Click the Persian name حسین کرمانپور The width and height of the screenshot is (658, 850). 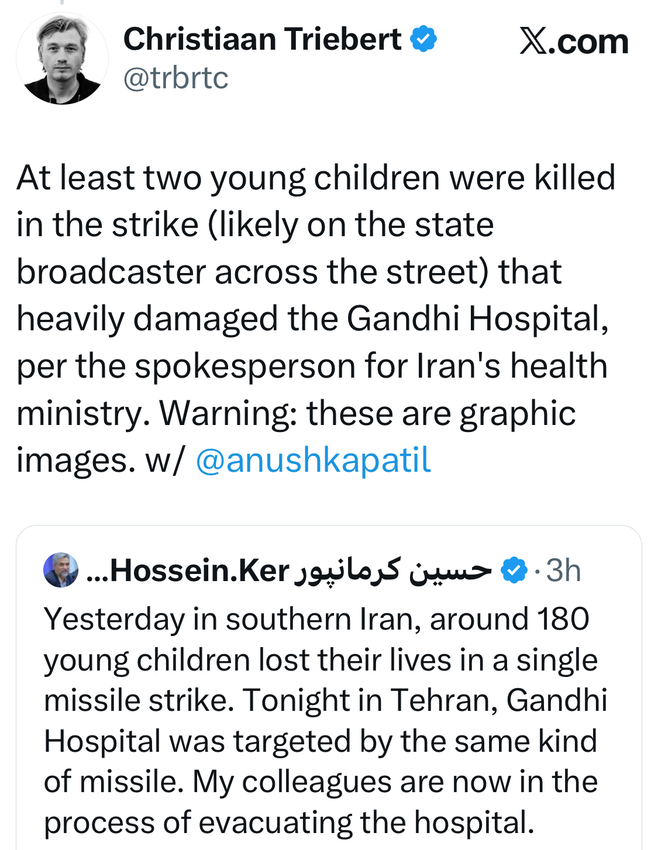click(393, 571)
